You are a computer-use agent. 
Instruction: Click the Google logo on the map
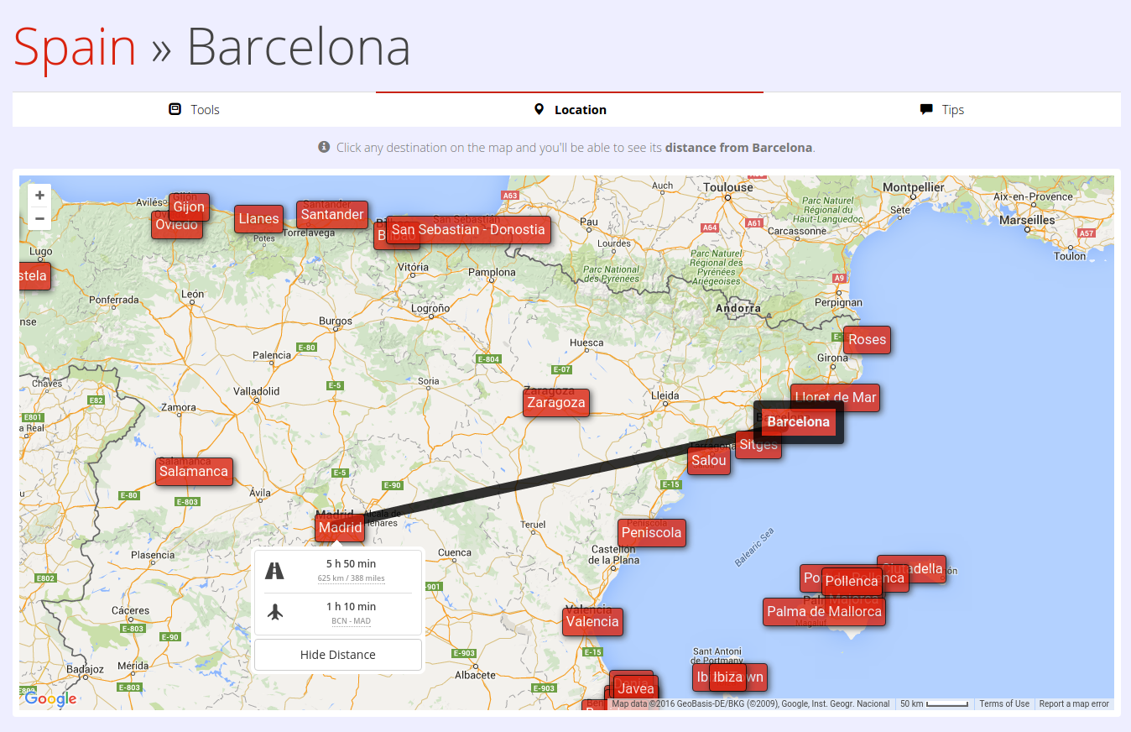click(x=50, y=698)
